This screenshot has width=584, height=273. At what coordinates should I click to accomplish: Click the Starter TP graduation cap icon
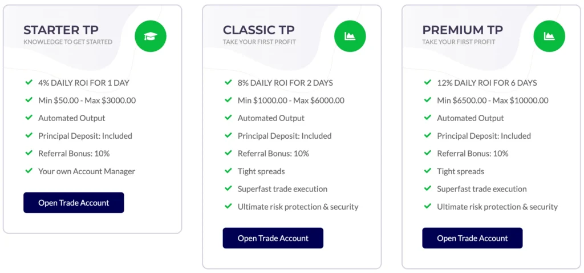coord(151,36)
